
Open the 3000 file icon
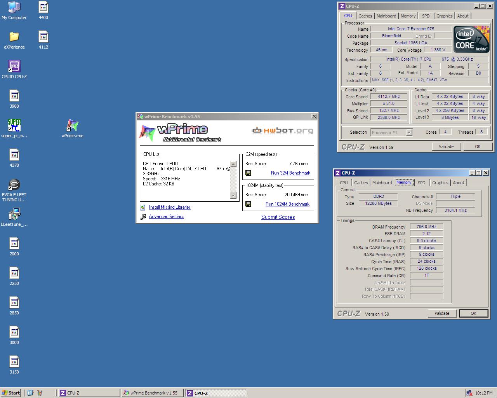[14, 335]
